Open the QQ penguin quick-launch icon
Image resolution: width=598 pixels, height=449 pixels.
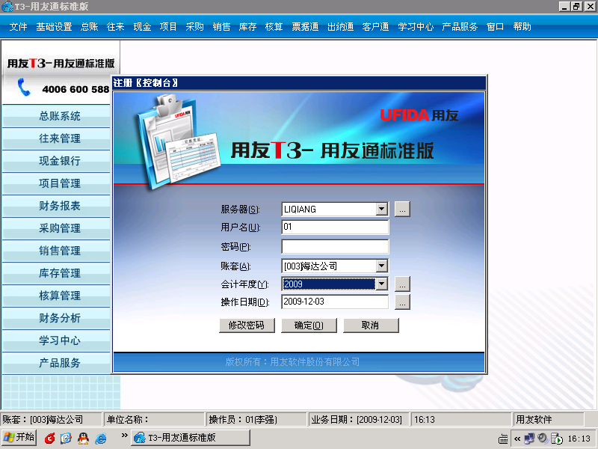[x=83, y=439]
